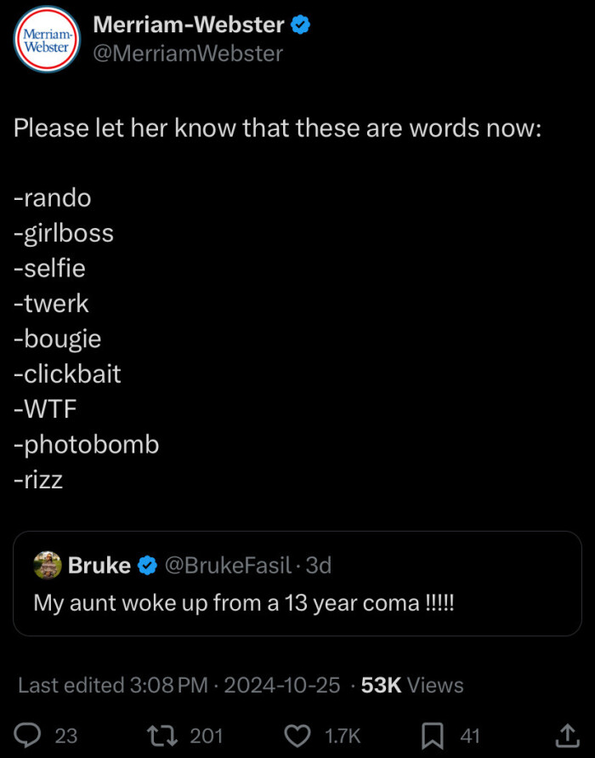Click Bruke's small profile avatar
The height and width of the screenshot is (758, 595).
click(x=46, y=565)
